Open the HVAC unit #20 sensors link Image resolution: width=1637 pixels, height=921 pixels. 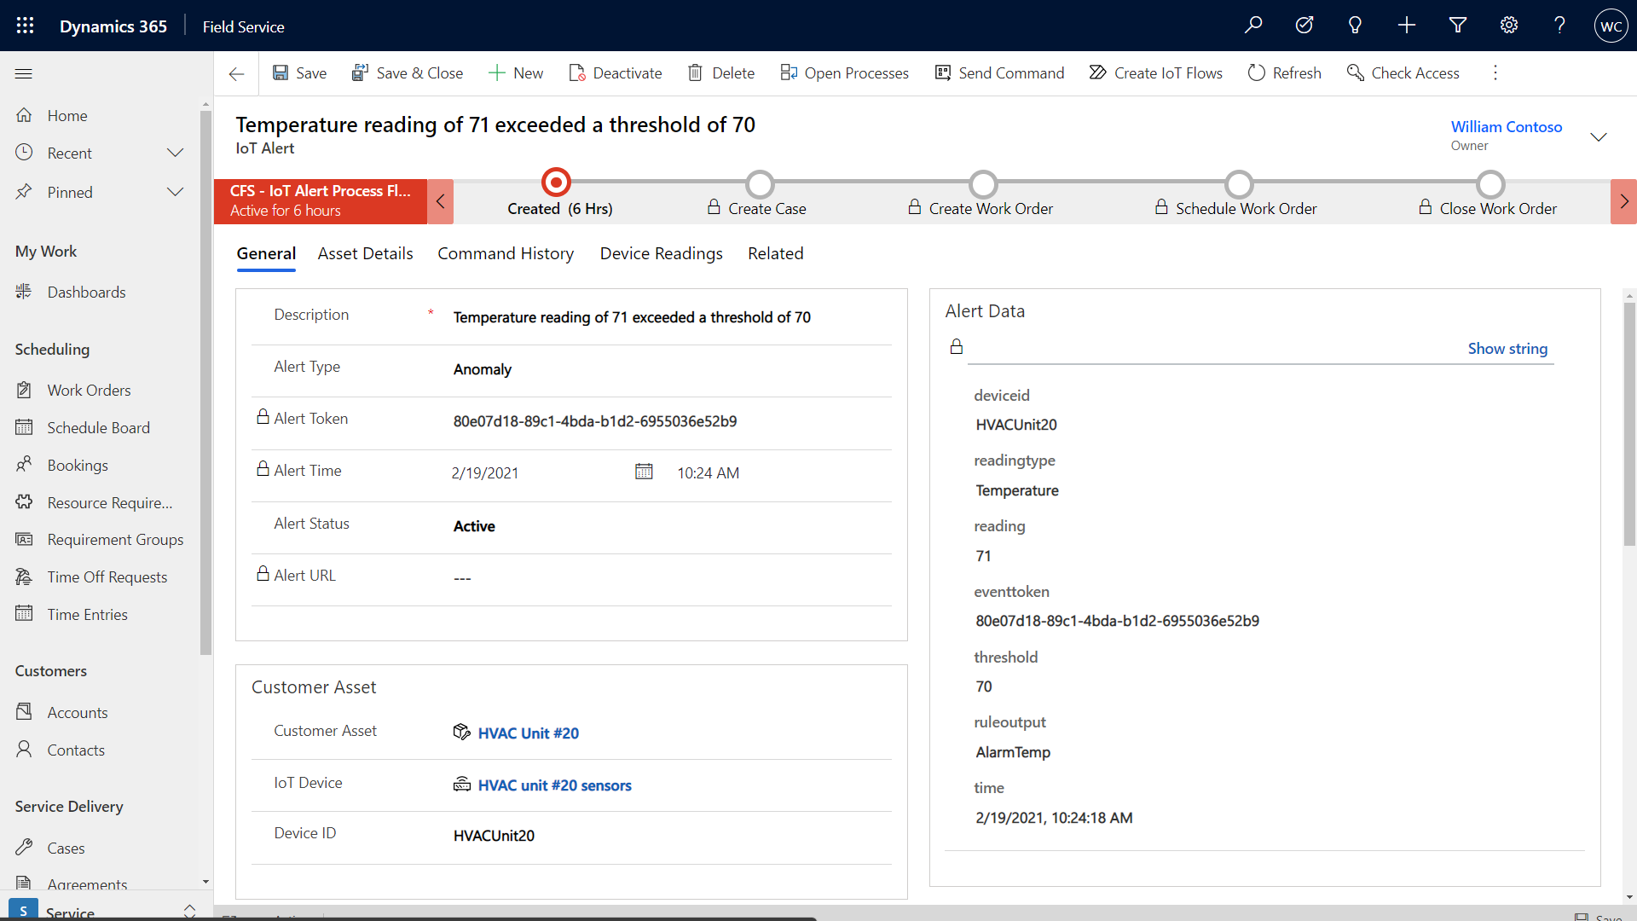click(554, 784)
